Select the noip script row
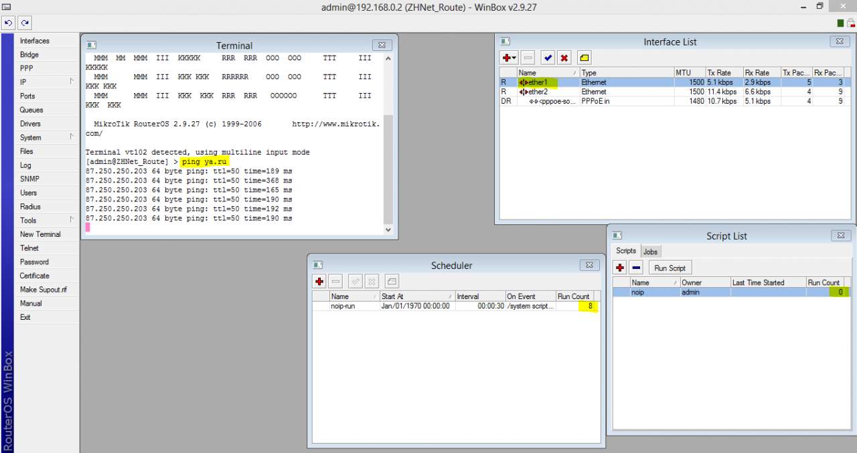 731,292
